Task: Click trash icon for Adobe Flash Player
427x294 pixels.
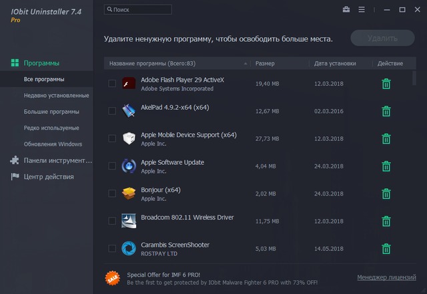Action: 386,84
